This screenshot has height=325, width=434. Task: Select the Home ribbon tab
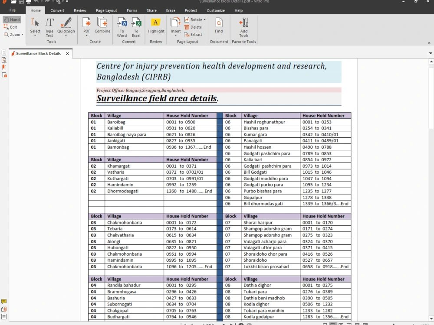point(36,10)
